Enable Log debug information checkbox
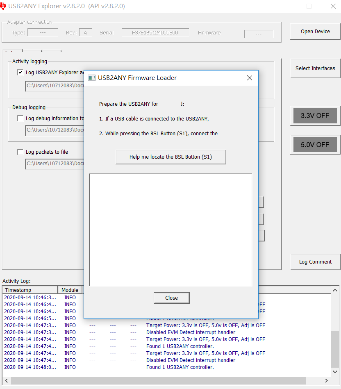The width and height of the screenshot is (341, 389). [20, 118]
